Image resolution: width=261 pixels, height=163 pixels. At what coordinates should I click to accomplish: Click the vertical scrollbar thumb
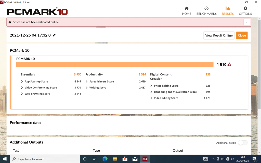pos(259,65)
